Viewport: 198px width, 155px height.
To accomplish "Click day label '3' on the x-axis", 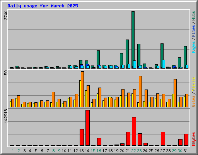I will coord(24,151).
